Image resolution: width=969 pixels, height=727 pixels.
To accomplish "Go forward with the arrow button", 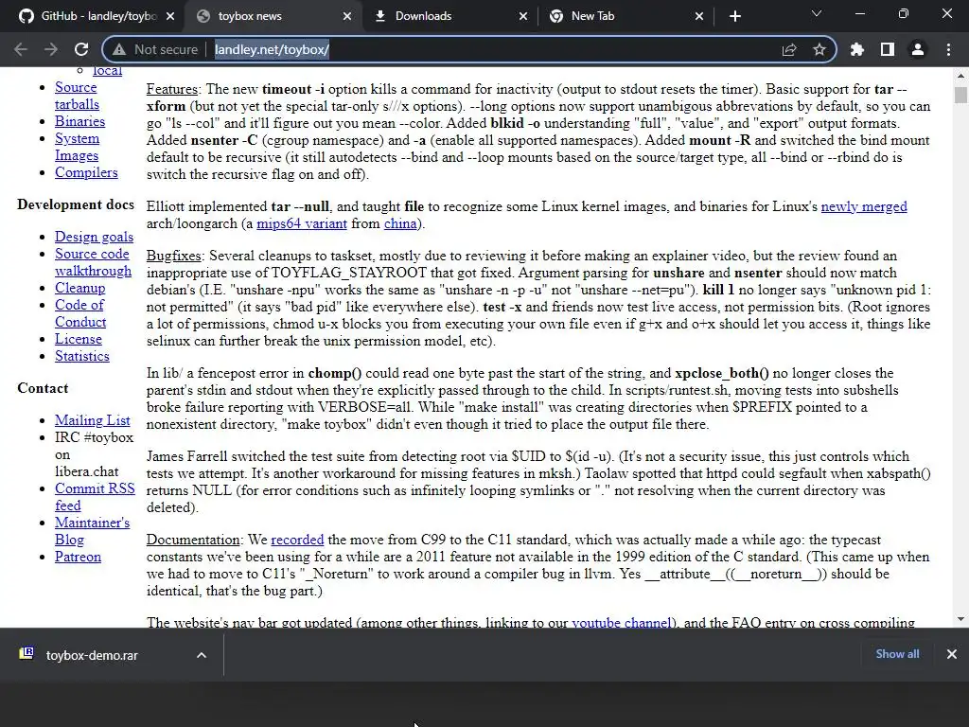I will [x=51, y=49].
